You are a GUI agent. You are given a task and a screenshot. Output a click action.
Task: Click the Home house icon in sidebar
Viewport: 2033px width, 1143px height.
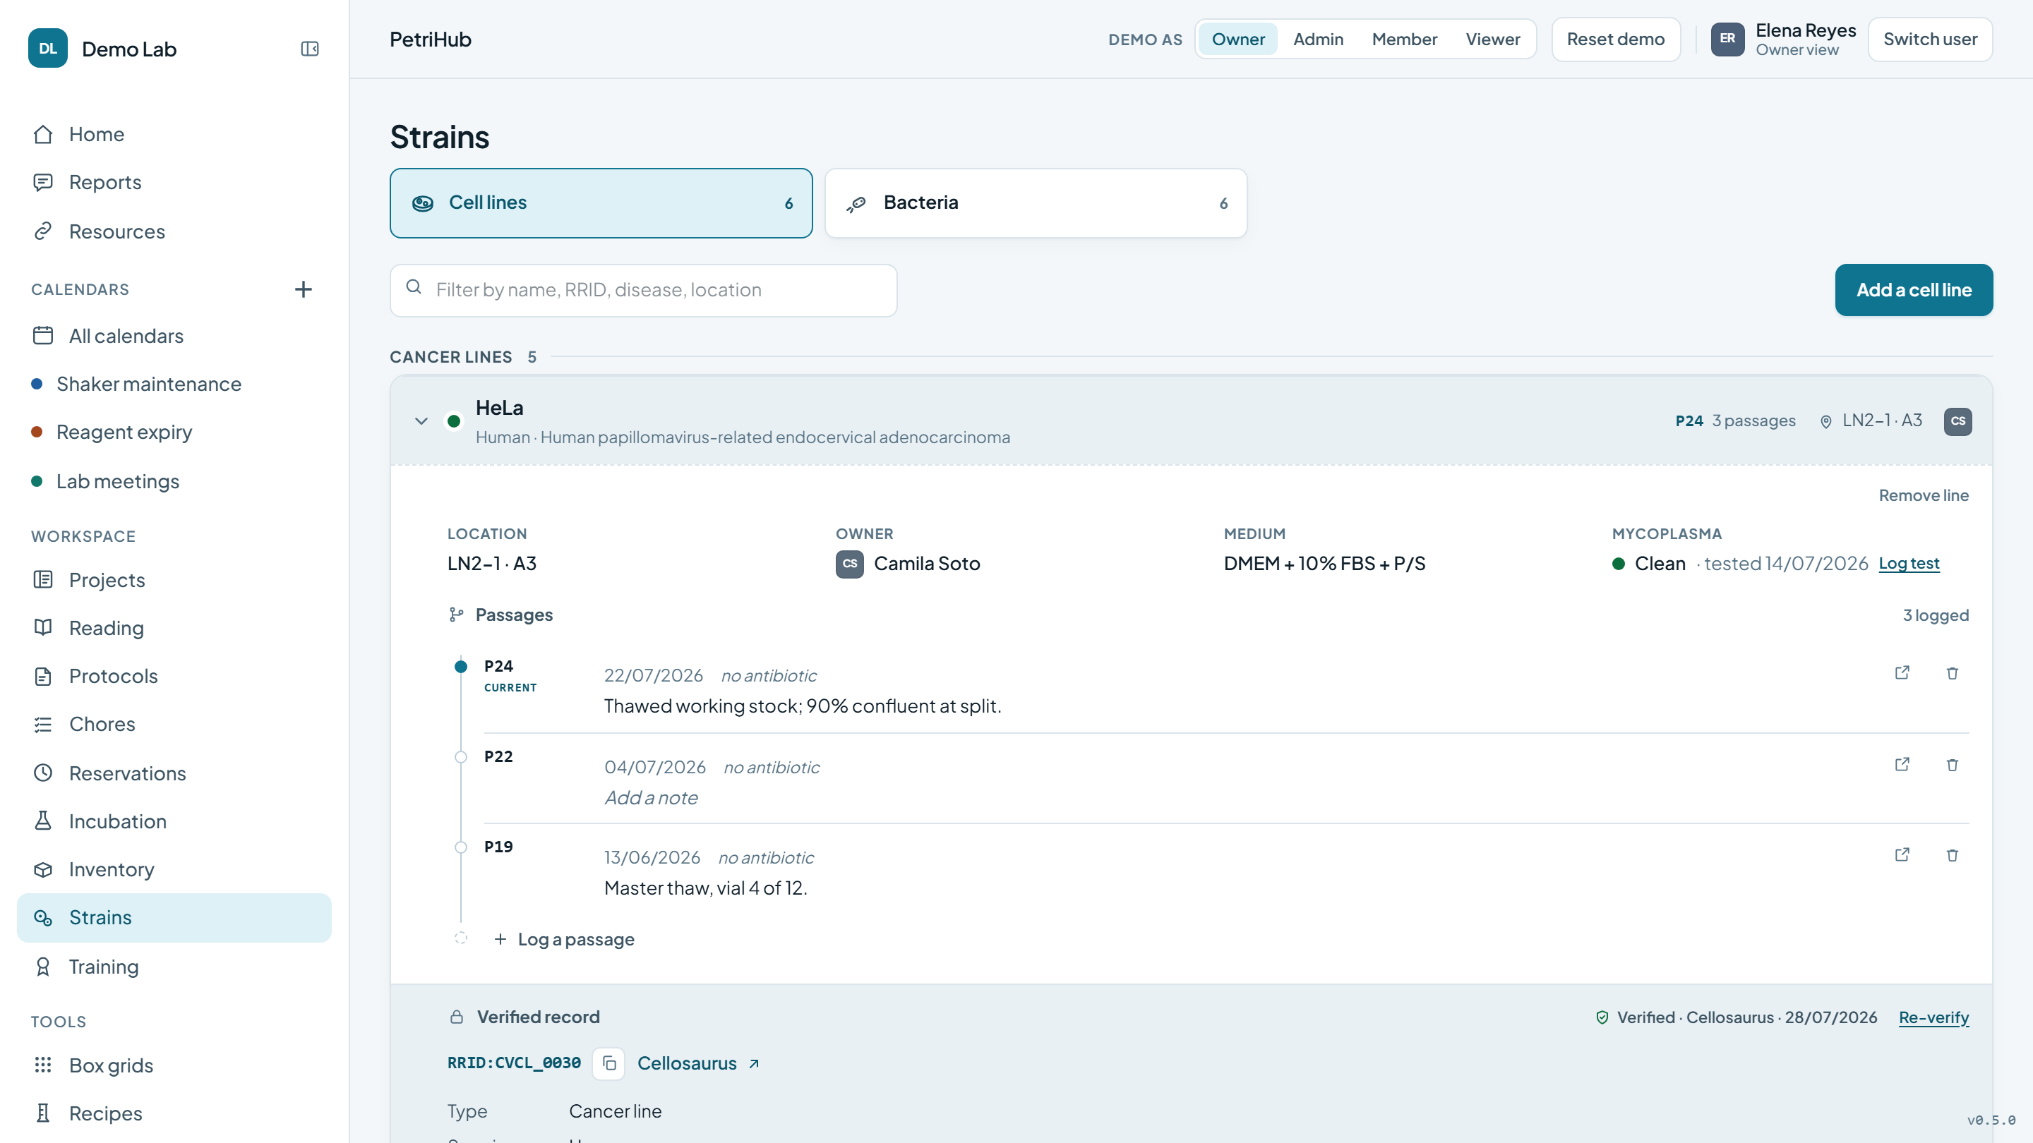43,134
